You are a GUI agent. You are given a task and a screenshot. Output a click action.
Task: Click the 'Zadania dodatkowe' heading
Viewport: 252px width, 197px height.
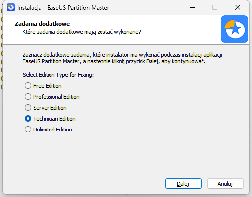pyautogui.click(x=42, y=24)
